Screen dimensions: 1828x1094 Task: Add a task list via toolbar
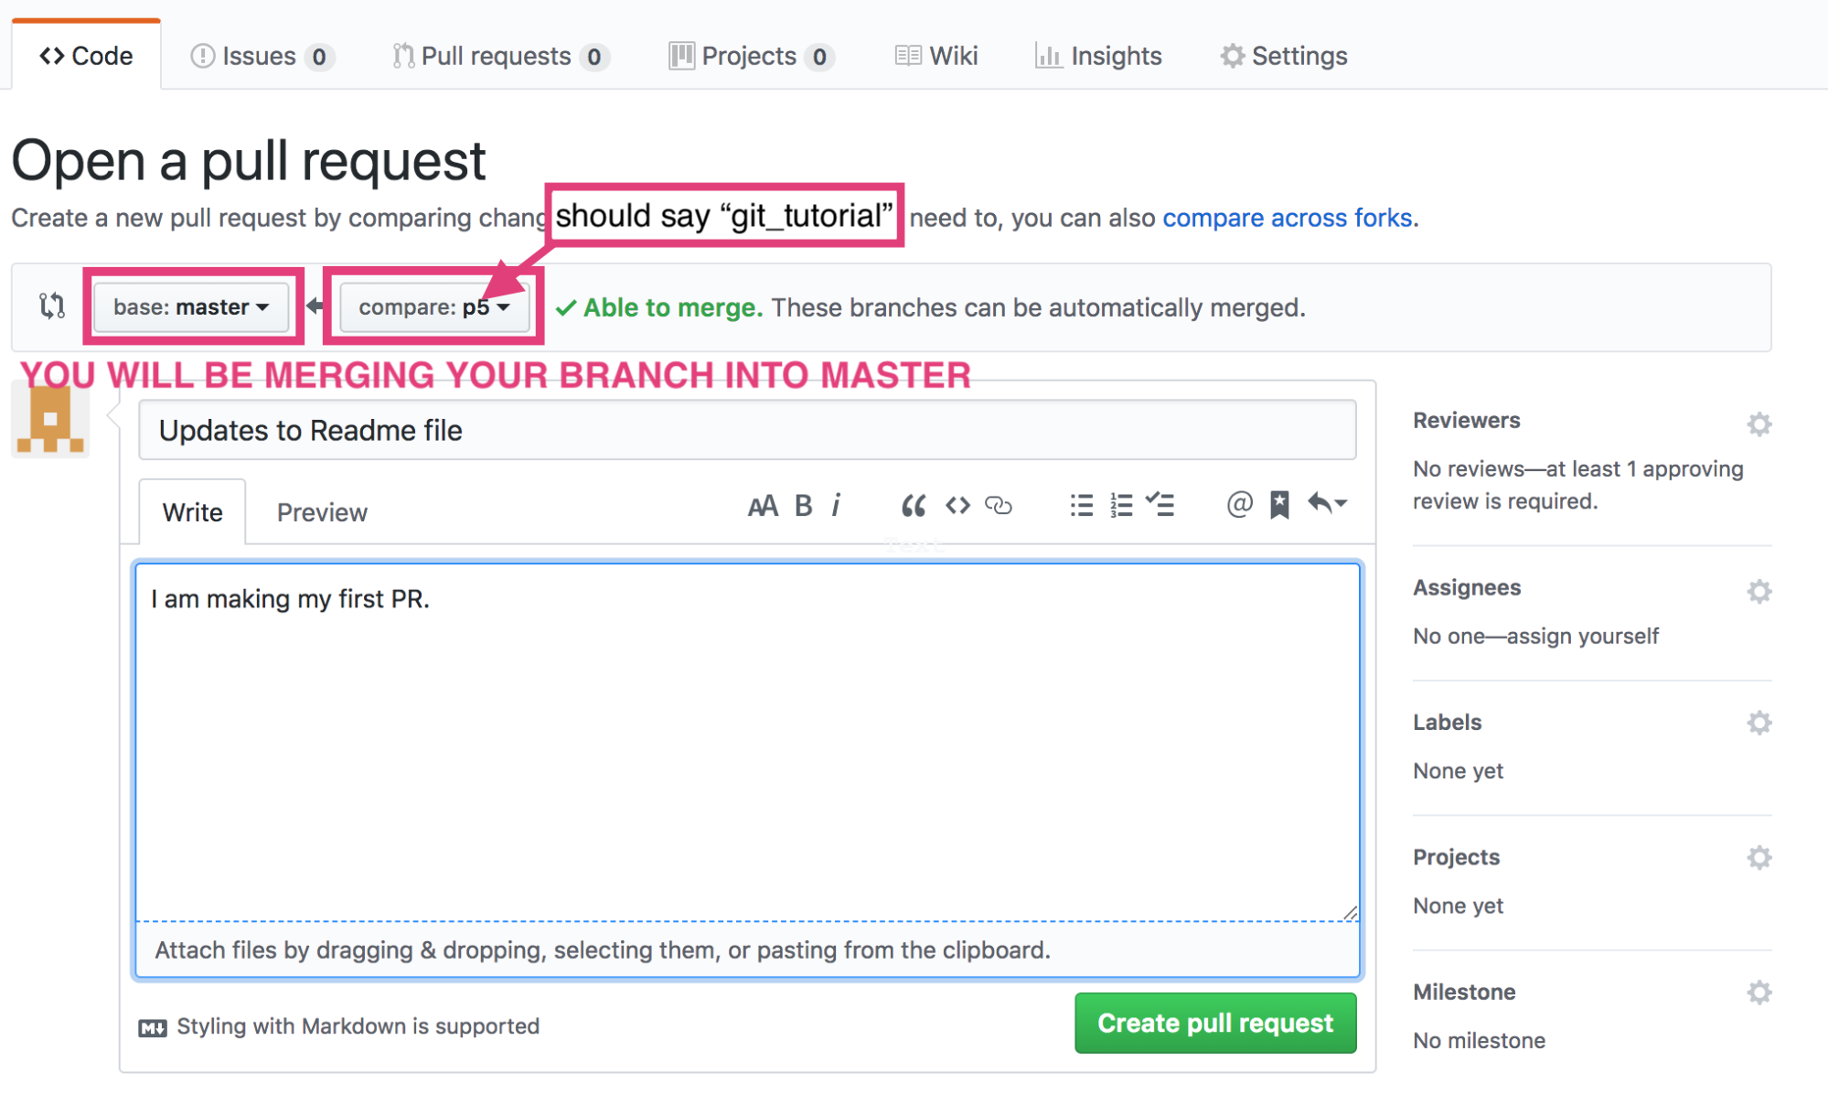tap(1160, 505)
